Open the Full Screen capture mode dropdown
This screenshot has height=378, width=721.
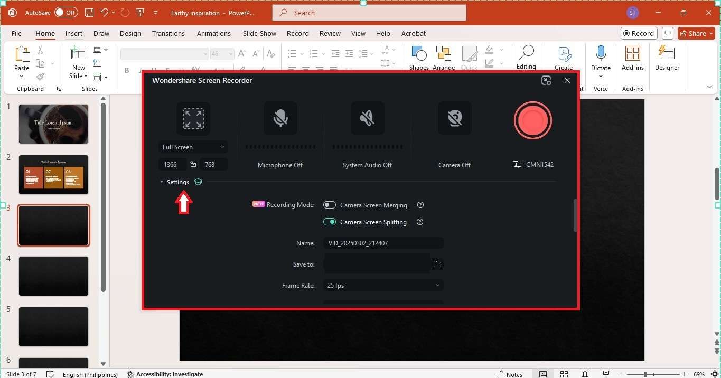click(x=193, y=147)
